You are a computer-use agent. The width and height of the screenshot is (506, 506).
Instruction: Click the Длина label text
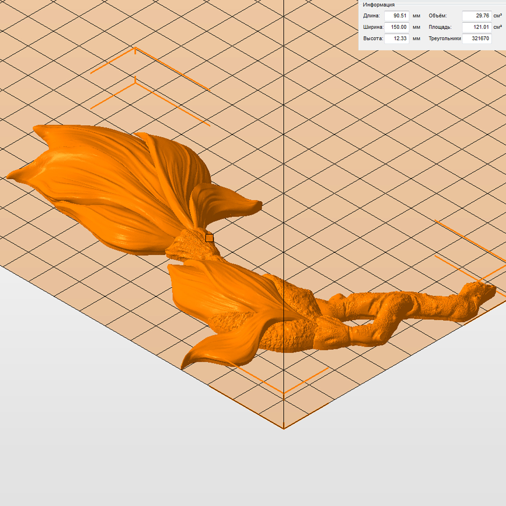(371, 16)
